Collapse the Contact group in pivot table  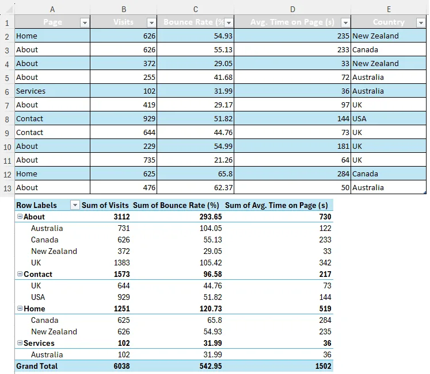coord(20,274)
